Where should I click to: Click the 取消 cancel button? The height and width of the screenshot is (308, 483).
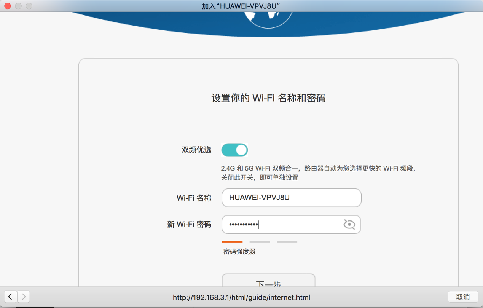point(463,297)
